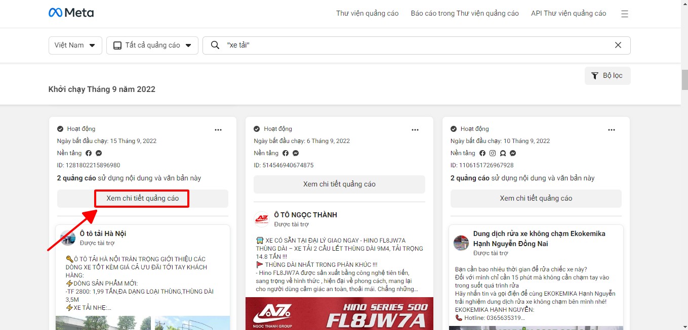Click Messenger platform icon on Ngọc Thành ad

296,153
